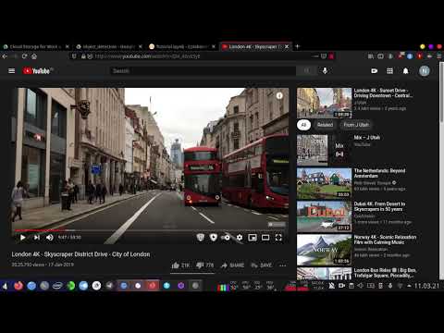Play the video

click(22, 238)
